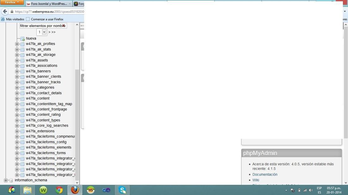The height and width of the screenshot is (195, 348).
Task: Click the table icon beside w47fa_contact_details
Action: click(22, 93)
